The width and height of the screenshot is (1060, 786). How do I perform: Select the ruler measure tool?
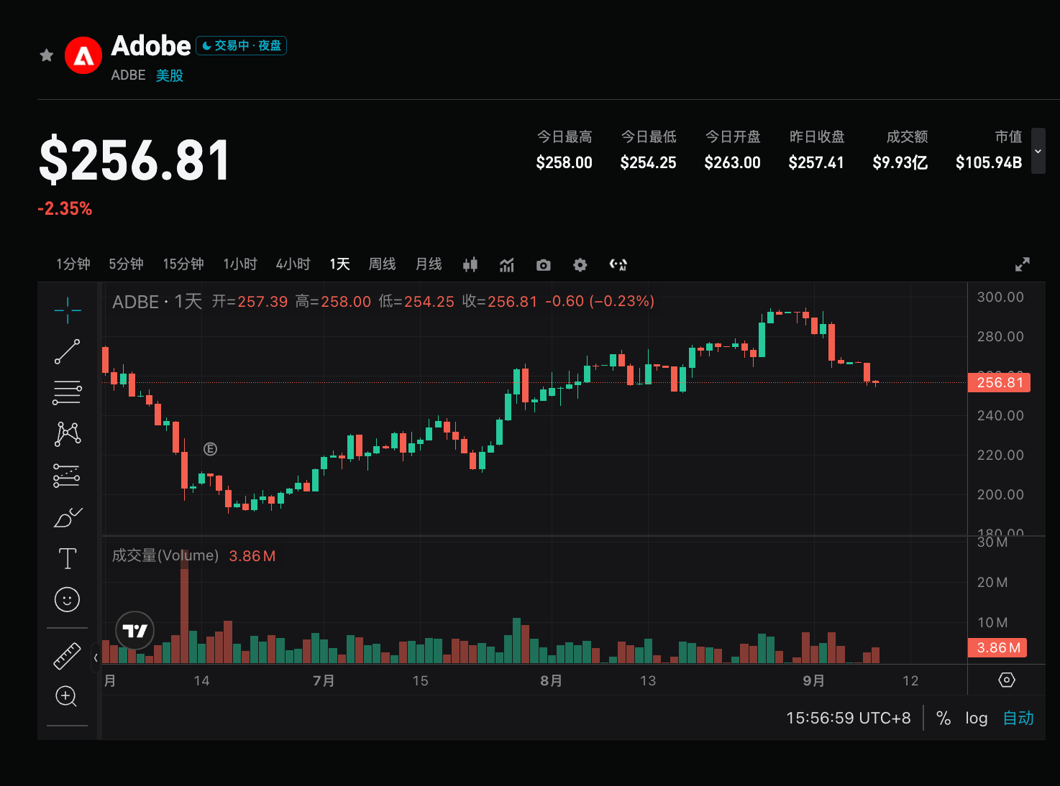68,655
